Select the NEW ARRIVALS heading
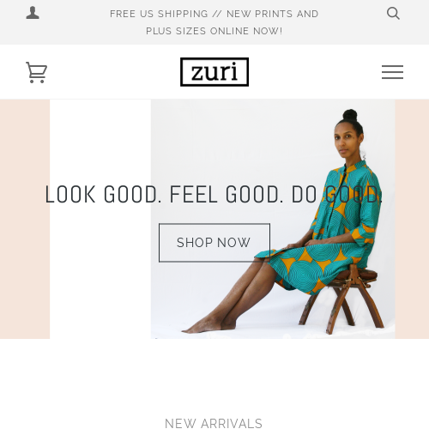The width and height of the screenshot is (429, 429). (214, 424)
